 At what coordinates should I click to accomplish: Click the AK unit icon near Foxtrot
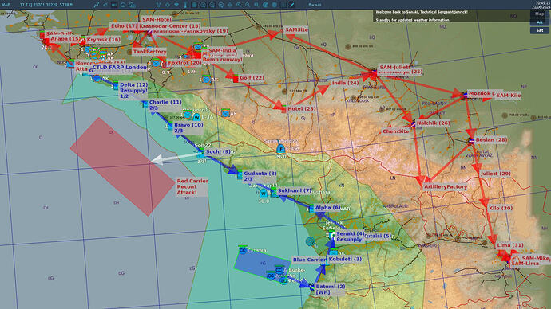156,64
